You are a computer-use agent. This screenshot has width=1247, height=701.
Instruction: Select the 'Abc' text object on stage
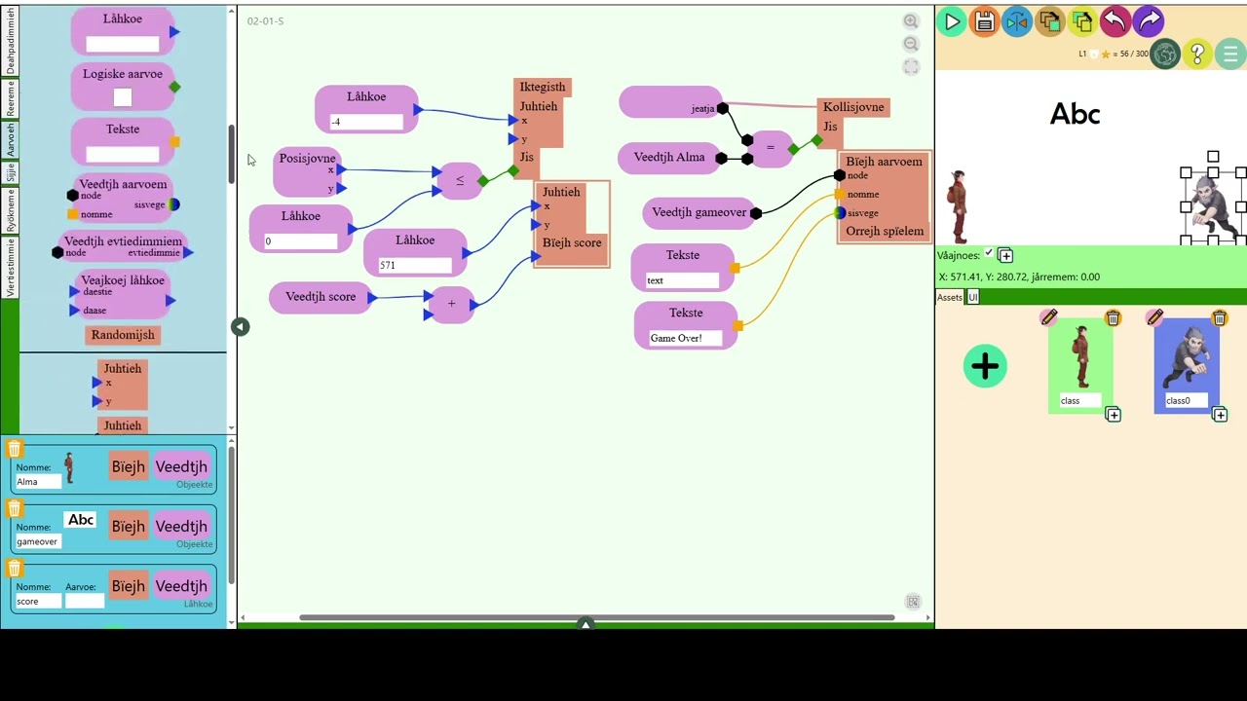coord(1075,115)
